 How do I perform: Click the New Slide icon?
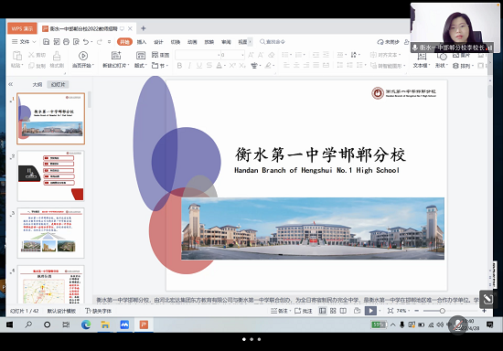pos(116,56)
